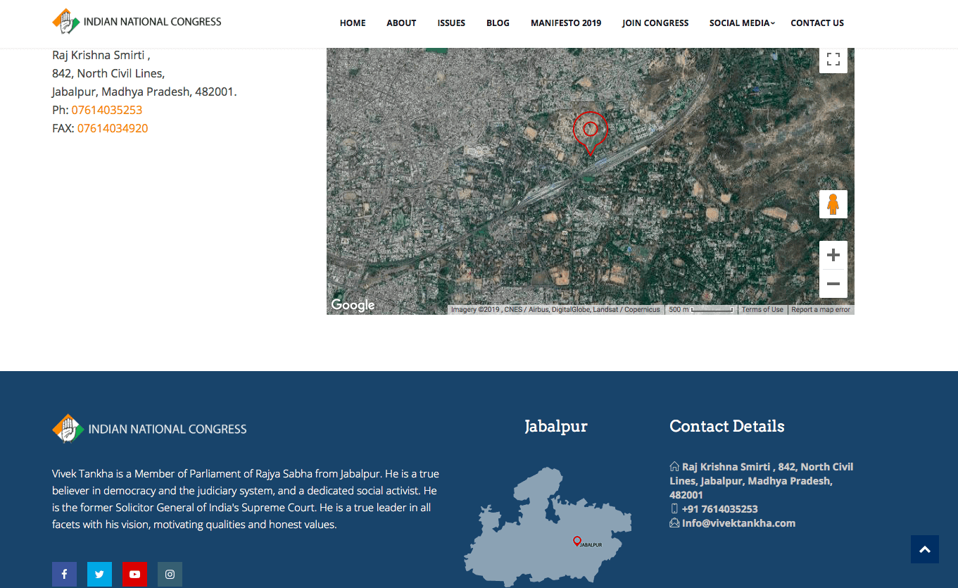Open the Facebook social icon in the footer

point(64,575)
